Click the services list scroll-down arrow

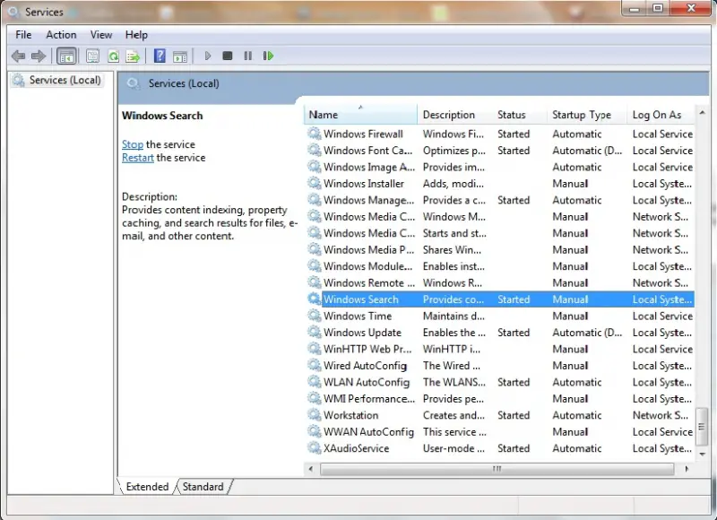[x=703, y=455]
